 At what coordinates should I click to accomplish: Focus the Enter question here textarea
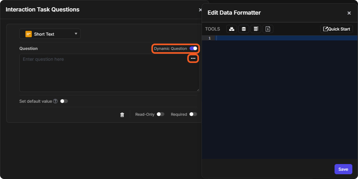tap(109, 73)
